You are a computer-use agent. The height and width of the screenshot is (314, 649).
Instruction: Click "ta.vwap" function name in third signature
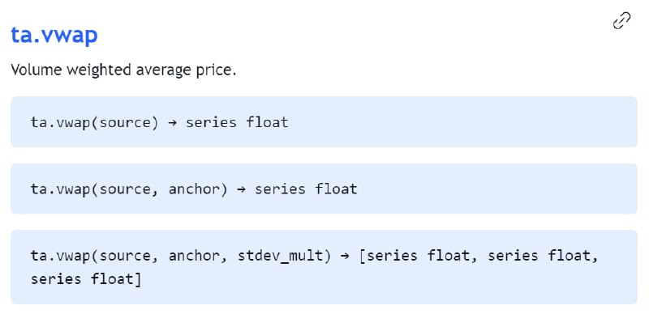pos(60,257)
